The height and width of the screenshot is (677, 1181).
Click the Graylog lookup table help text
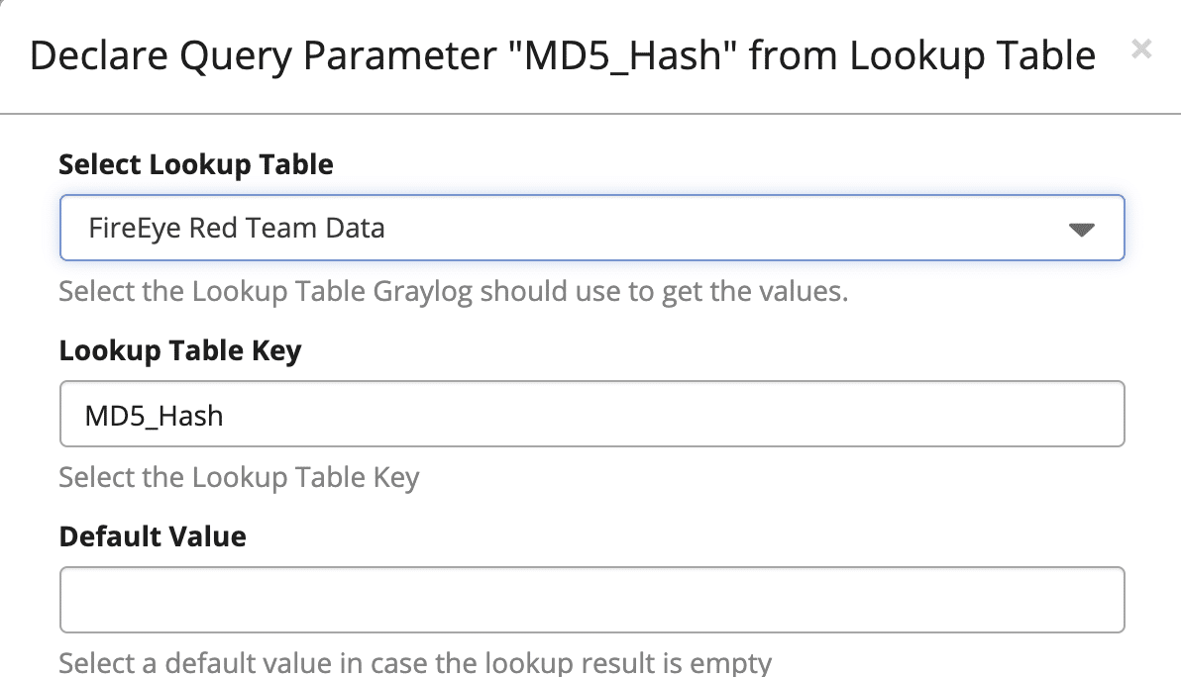[453, 293]
